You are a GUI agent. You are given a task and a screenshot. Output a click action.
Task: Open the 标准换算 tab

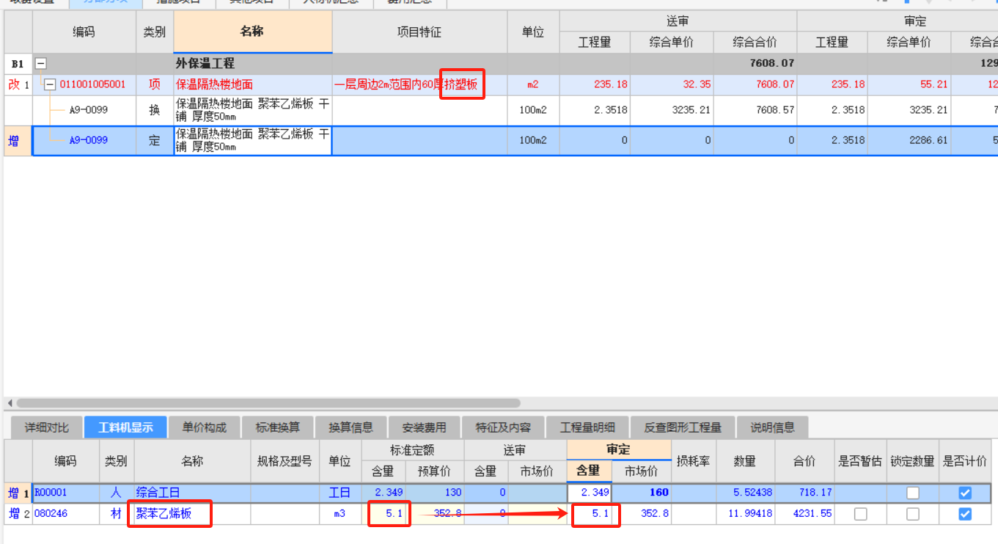click(277, 427)
